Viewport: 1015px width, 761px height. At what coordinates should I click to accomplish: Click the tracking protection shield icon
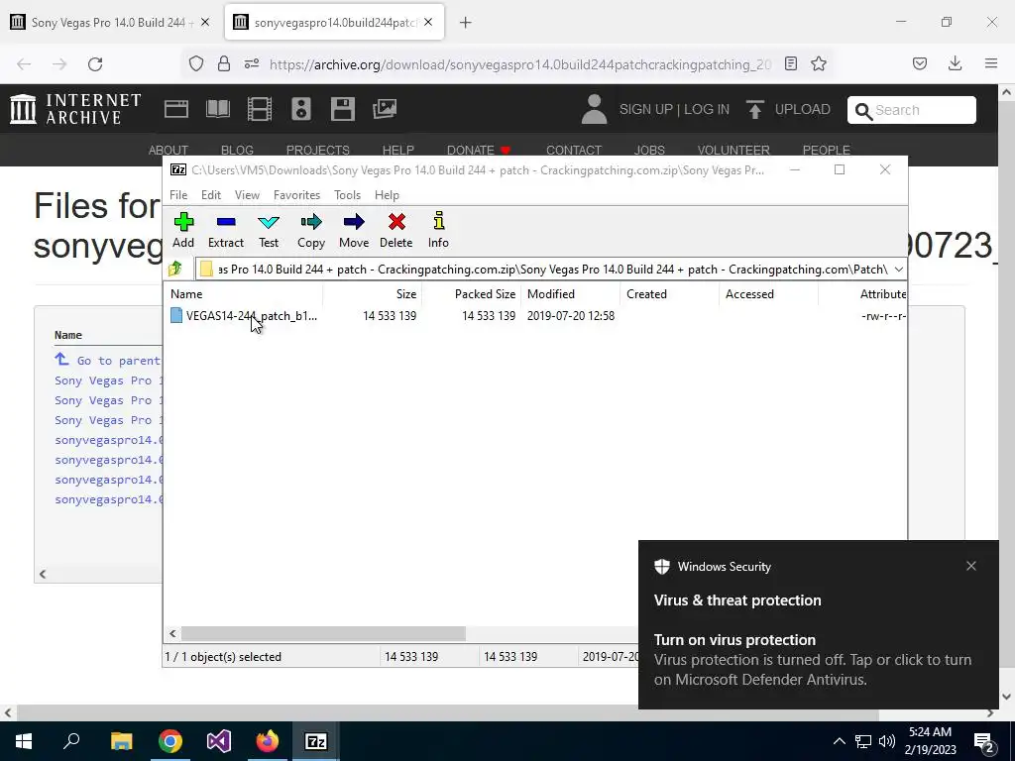pyautogui.click(x=196, y=63)
